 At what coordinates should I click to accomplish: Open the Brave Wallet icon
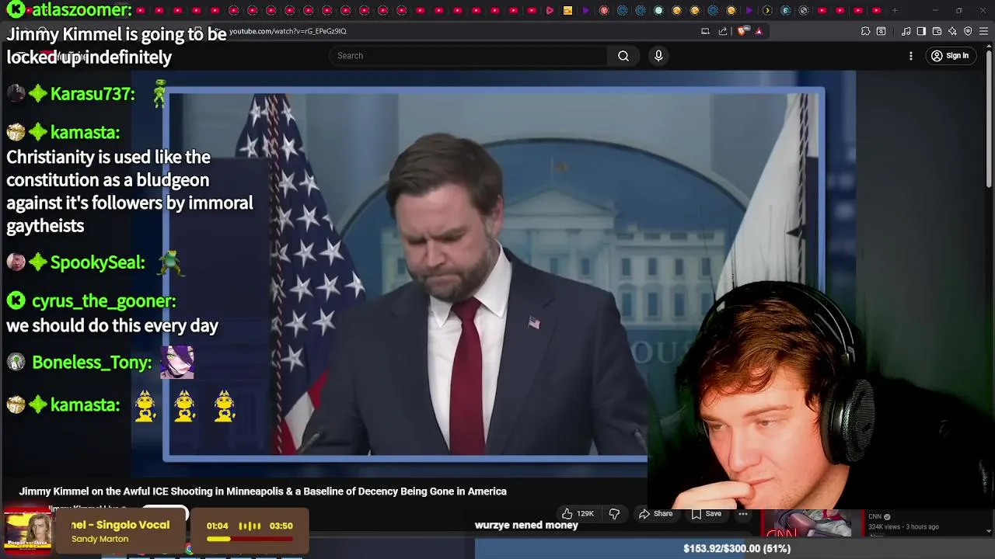coord(937,31)
